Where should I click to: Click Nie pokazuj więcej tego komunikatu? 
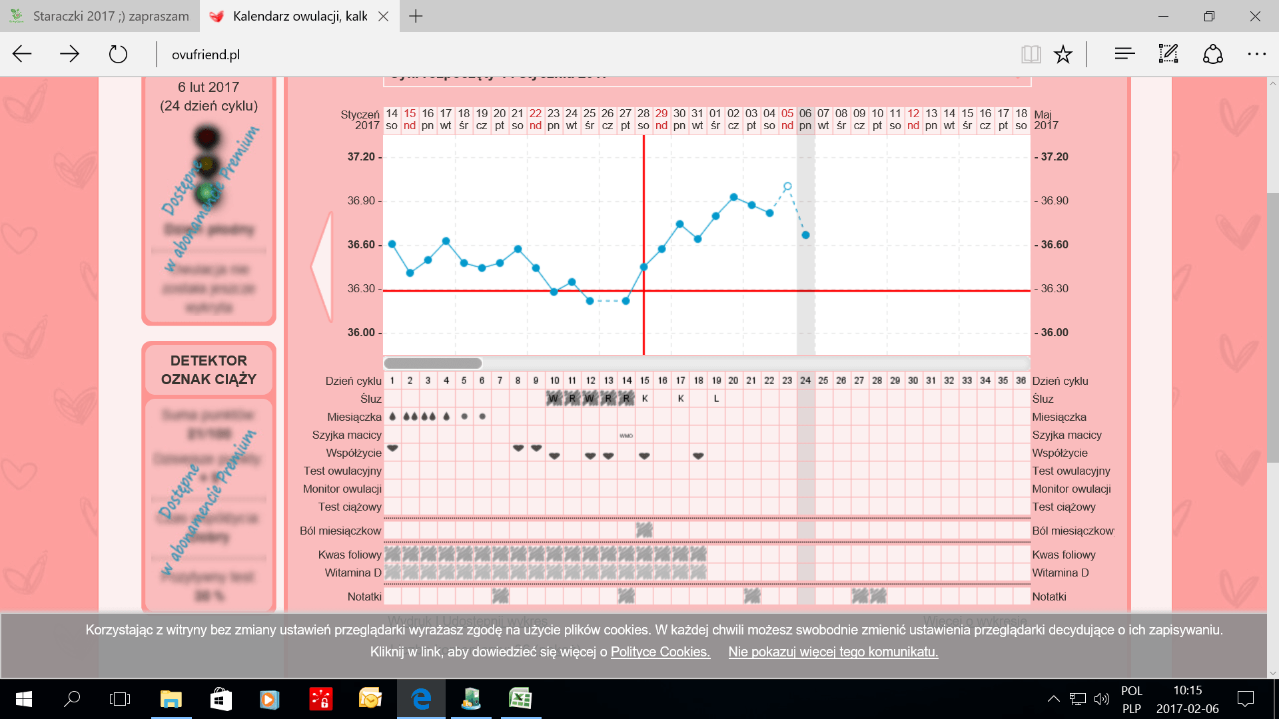(833, 652)
